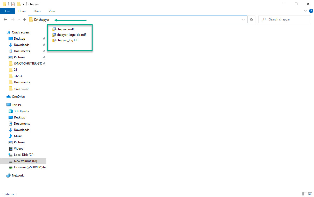Switch to details view icon in status bar

click(x=304, y=194)
